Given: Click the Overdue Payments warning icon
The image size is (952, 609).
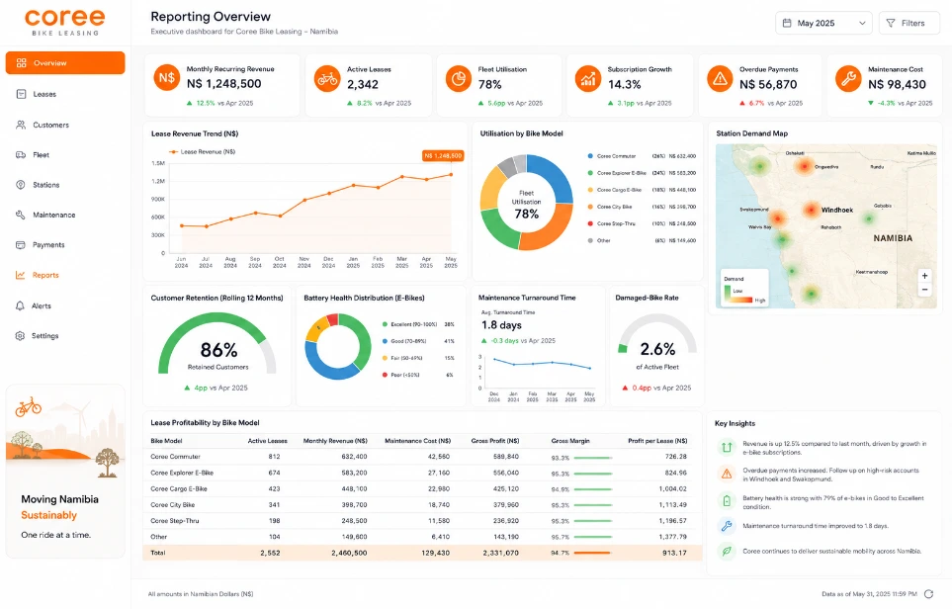Looking at the screenshot, I should [720, 79].
